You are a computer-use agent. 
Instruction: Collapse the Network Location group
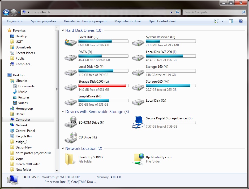63,148
